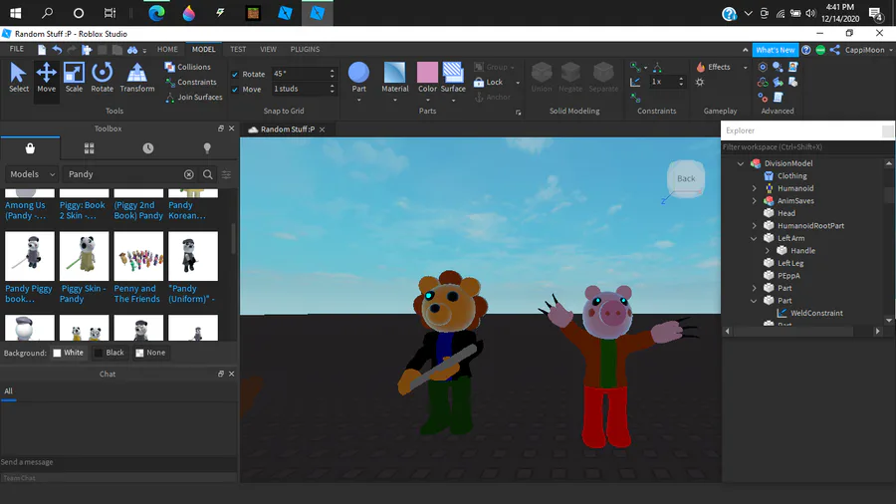Collapse the DivisionModel tree node
Screen dimensions: 896x504
click(x=741, y=163)
